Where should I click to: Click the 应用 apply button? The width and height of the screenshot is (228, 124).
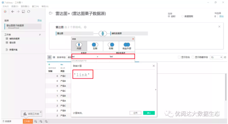point(135,113)
